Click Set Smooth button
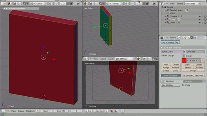 [x=187, y=76]
